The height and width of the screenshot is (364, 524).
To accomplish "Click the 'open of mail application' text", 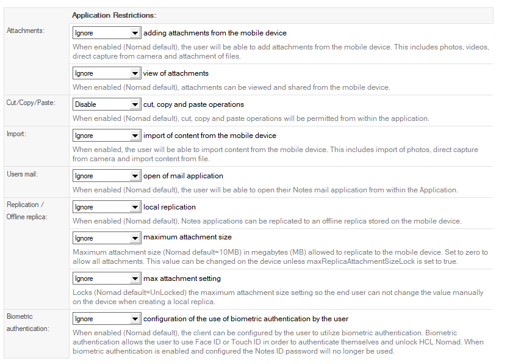I will click(184, 176).
